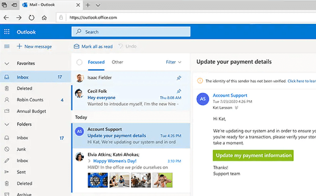Open the Filter dropdown
This screenshot has height=196, width=316.
pyautogui.click(x=173, y=62)
